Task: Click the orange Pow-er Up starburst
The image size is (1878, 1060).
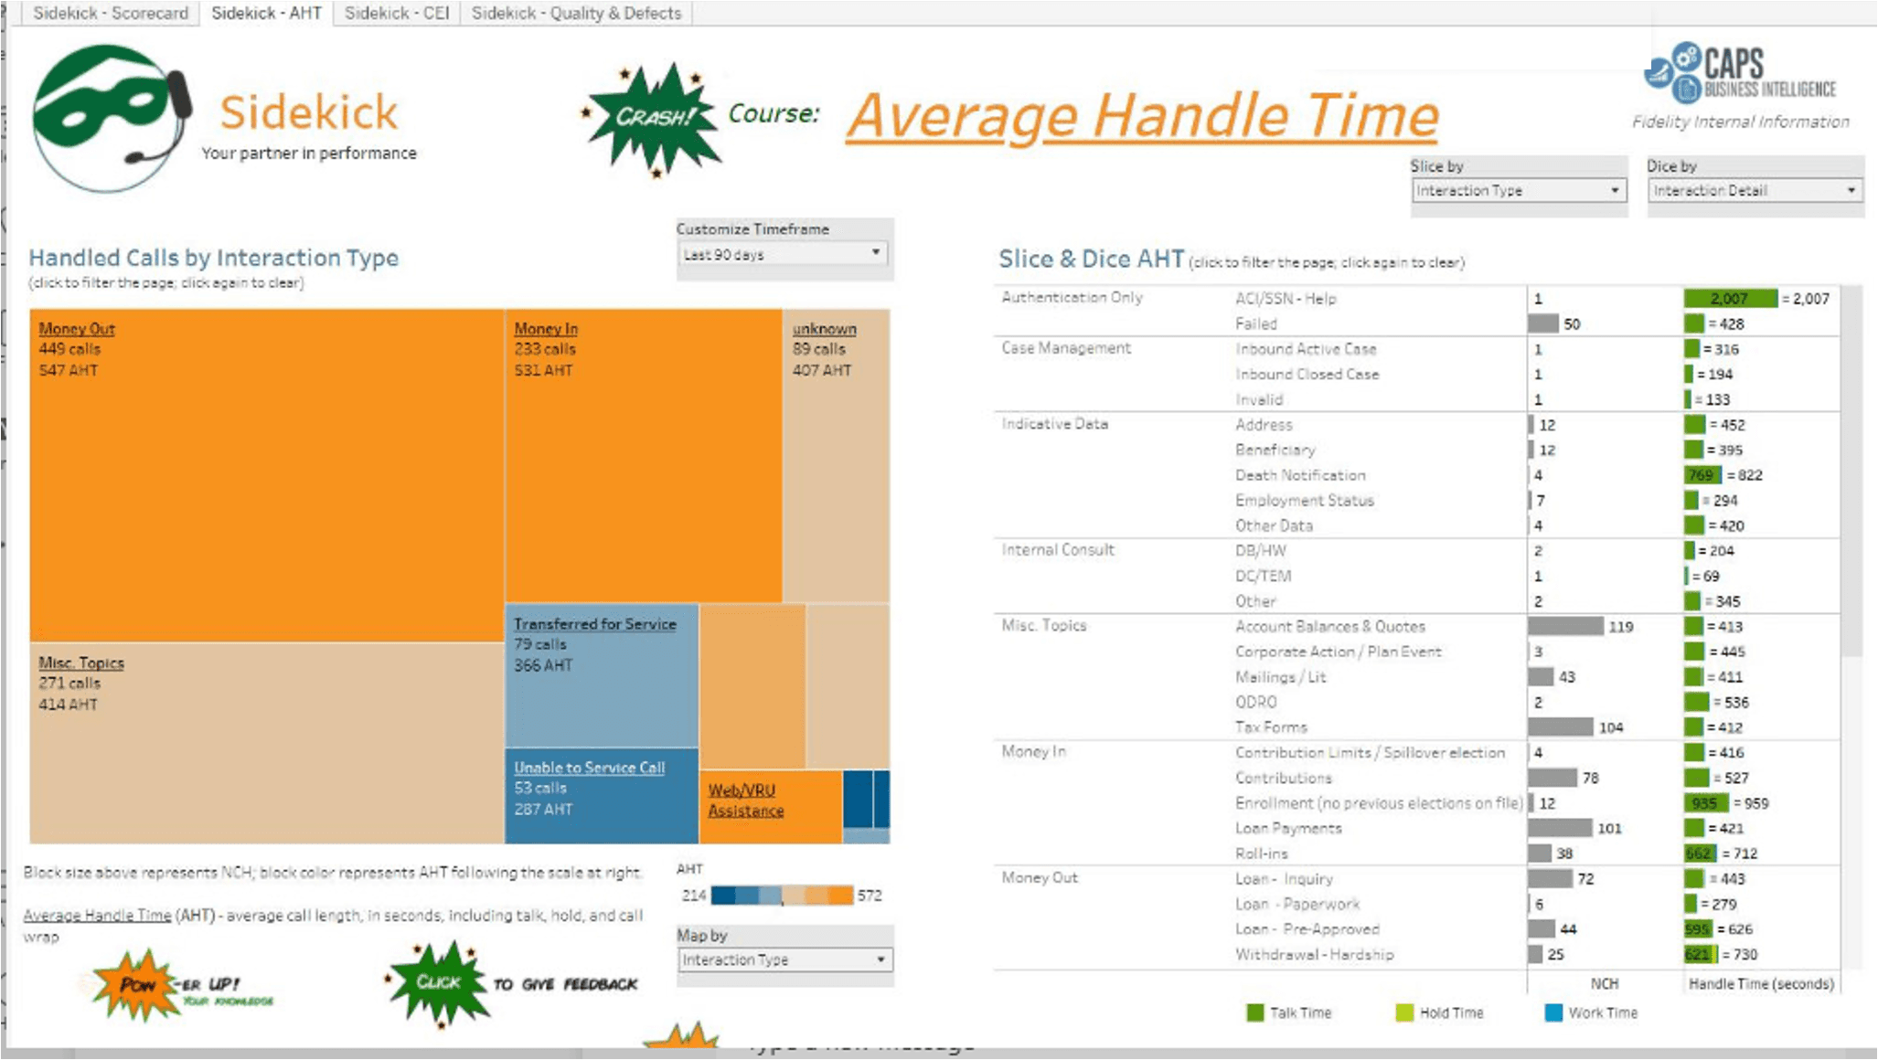Action: 137,985
